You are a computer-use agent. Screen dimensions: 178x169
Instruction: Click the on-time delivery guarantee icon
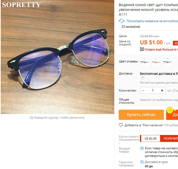click(142, 162)
